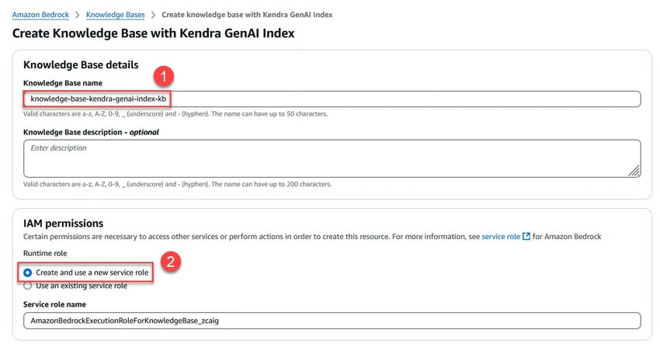The width and height of the screenshot is (660, 347).
Task: Click the 'Service role name' label
Action: 54,304
